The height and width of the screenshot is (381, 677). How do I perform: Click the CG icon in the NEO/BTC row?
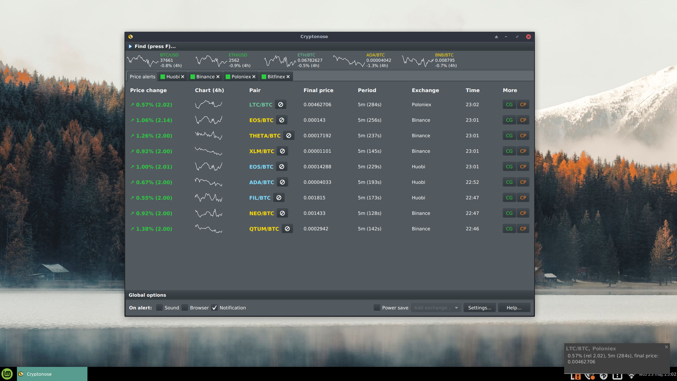509,213
